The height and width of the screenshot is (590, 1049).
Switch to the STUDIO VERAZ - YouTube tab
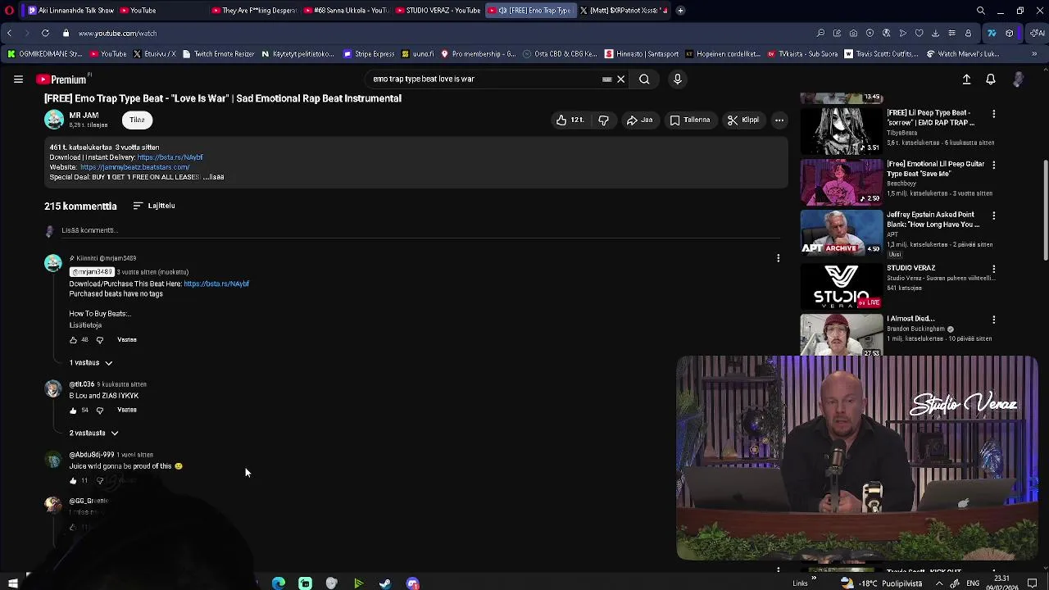coord(438,11)
